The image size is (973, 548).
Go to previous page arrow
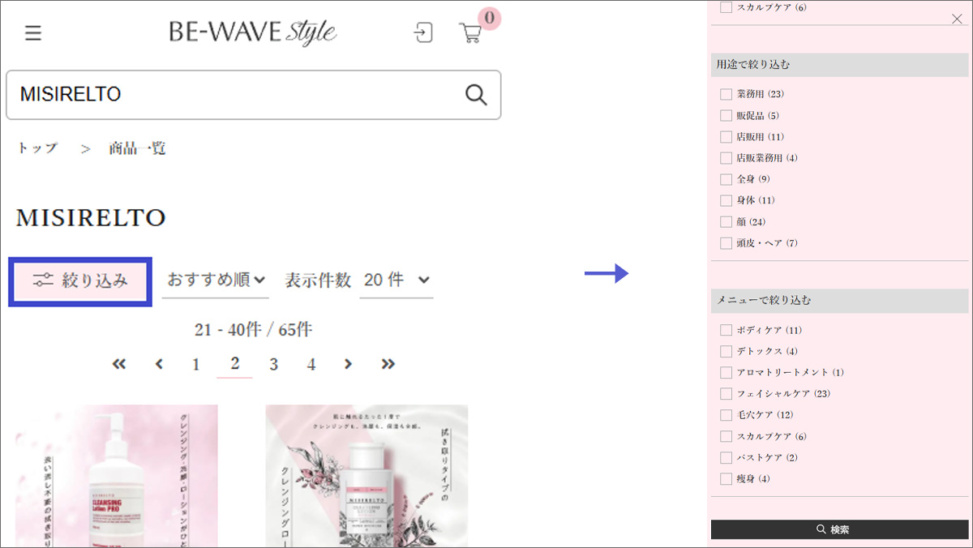point(159,364)
